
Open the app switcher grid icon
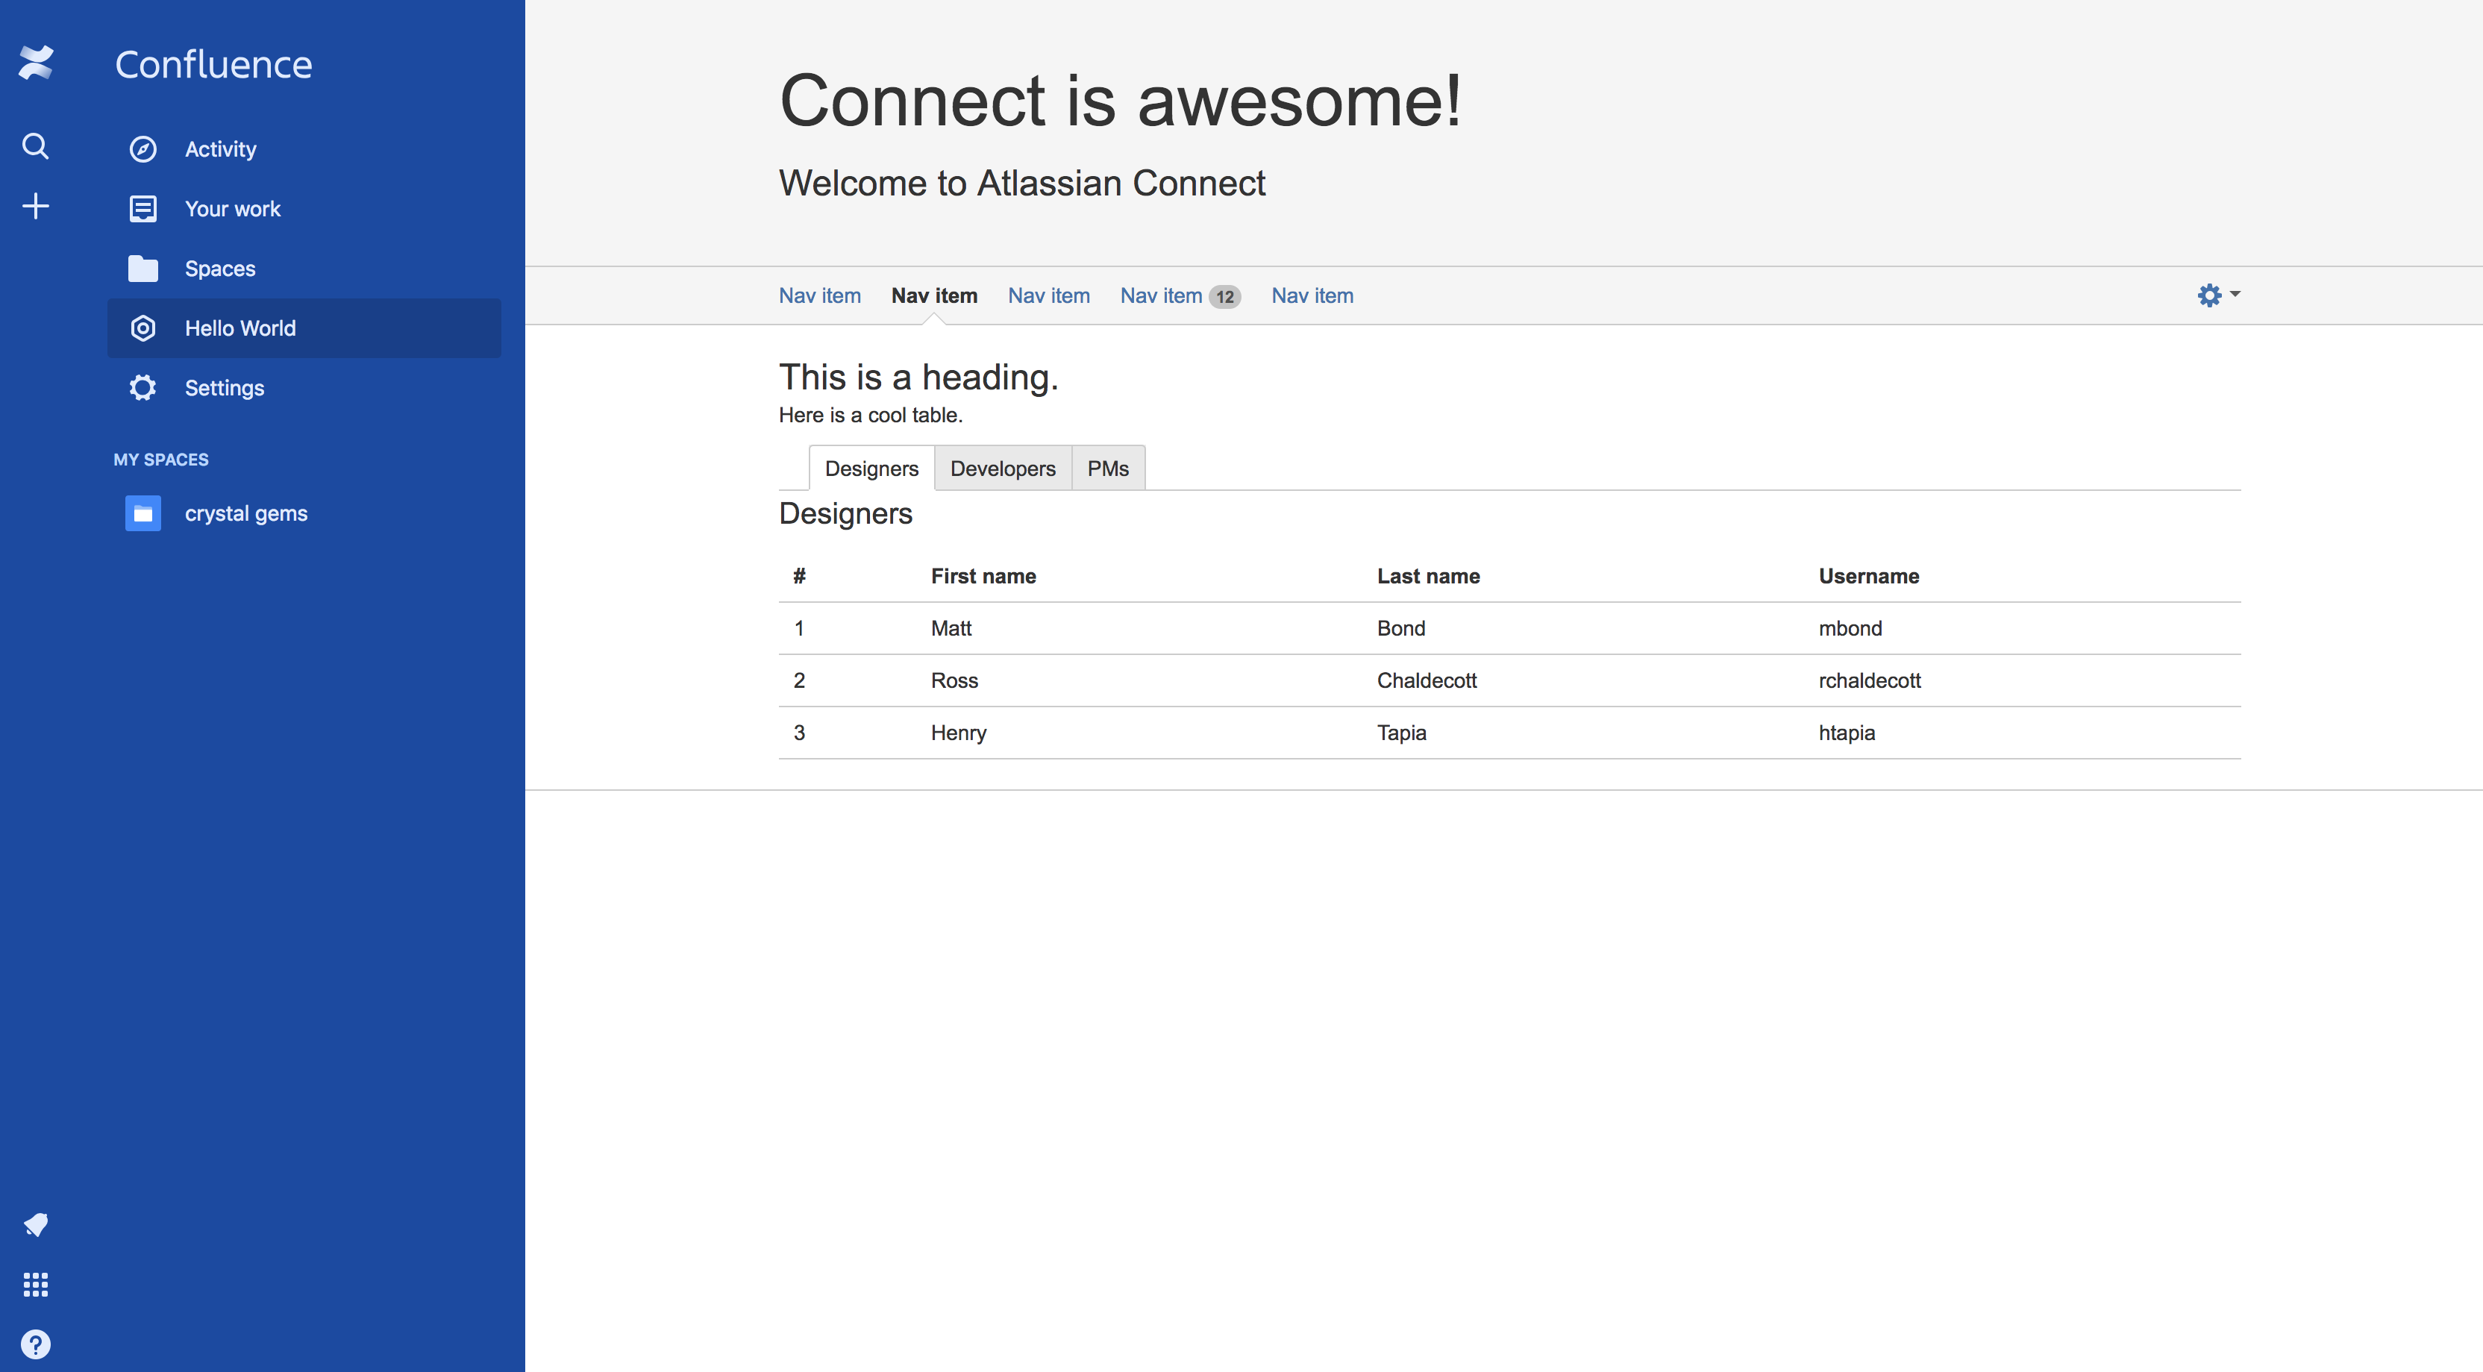pyautogui.click(x=36, y=1283)
